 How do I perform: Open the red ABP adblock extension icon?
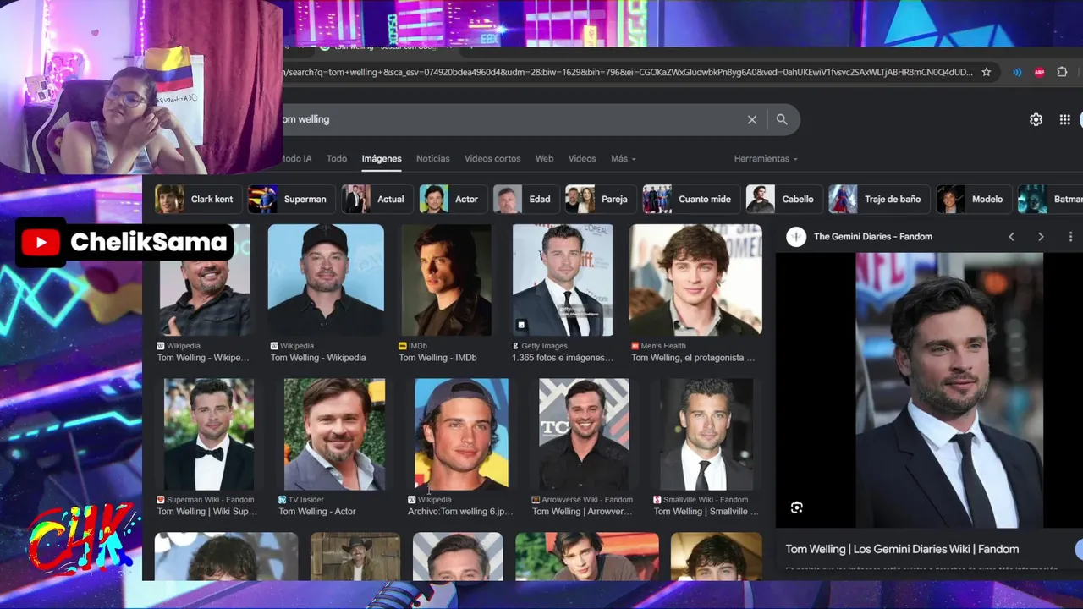point(1039,72)
